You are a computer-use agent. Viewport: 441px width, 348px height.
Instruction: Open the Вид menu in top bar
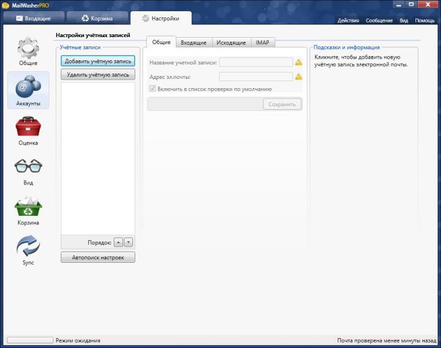pyautogui.click(x=404, y=20)
